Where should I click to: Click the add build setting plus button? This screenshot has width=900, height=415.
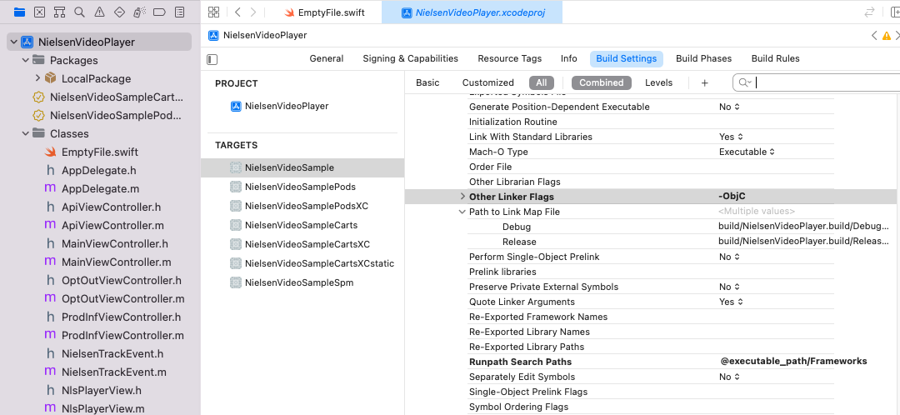click(705, 82)
